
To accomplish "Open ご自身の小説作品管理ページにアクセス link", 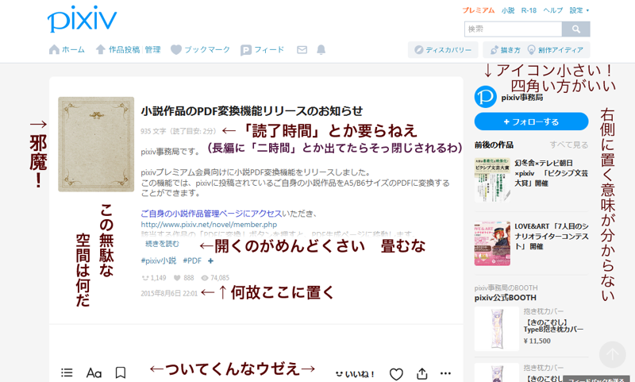I will click(211, 214).
